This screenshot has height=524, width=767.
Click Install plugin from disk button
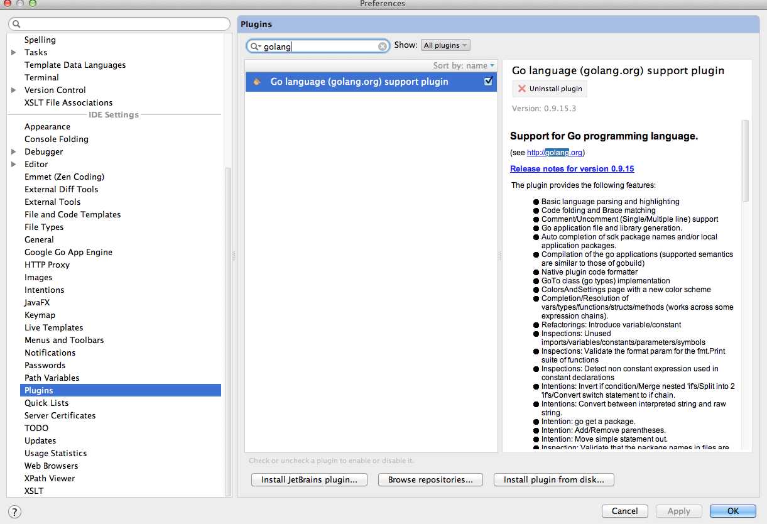click(554, 479)
